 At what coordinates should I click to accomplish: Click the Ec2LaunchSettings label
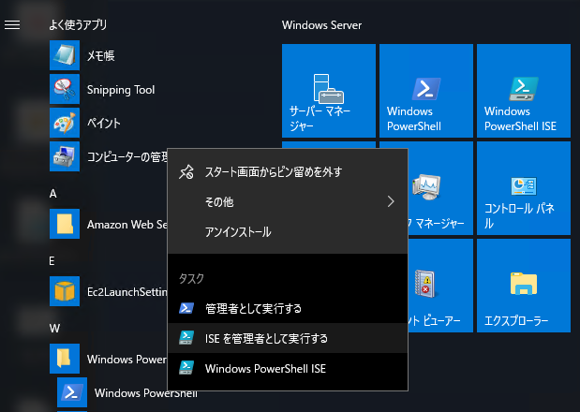point(127,292)
